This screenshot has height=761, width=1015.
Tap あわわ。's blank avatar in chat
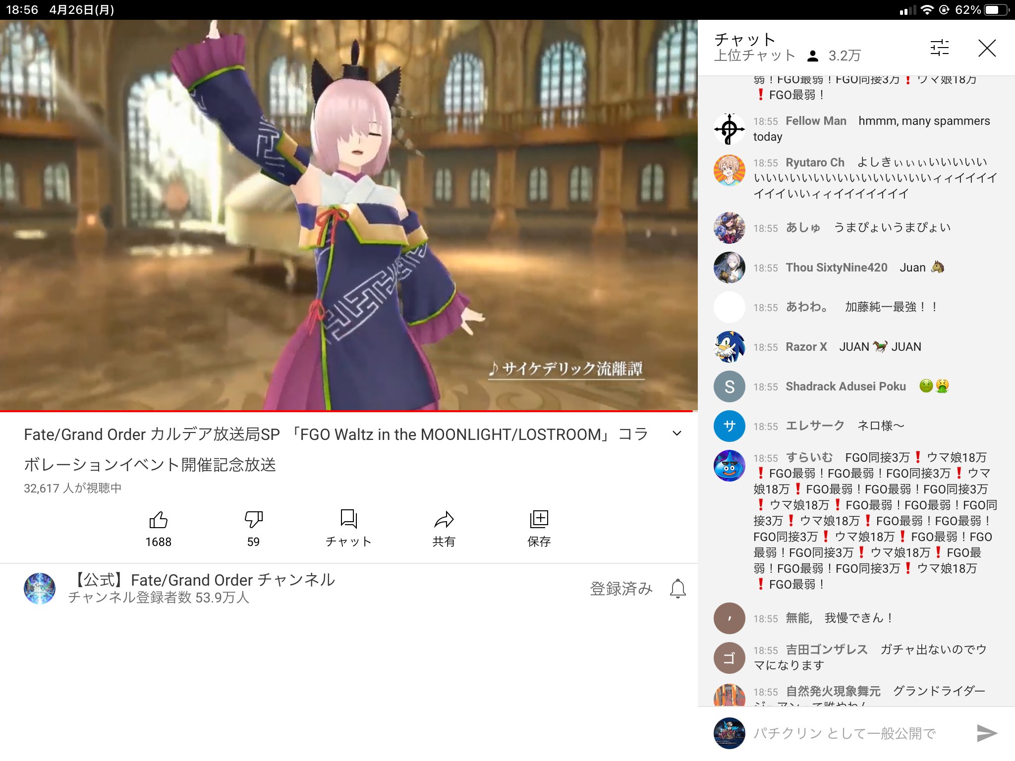click(x=729, y=307)
